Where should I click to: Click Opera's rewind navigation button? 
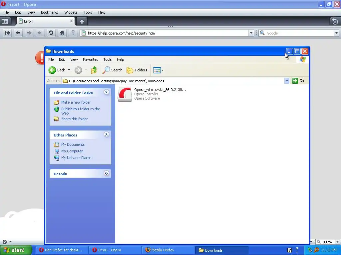(x=7, y=33)
